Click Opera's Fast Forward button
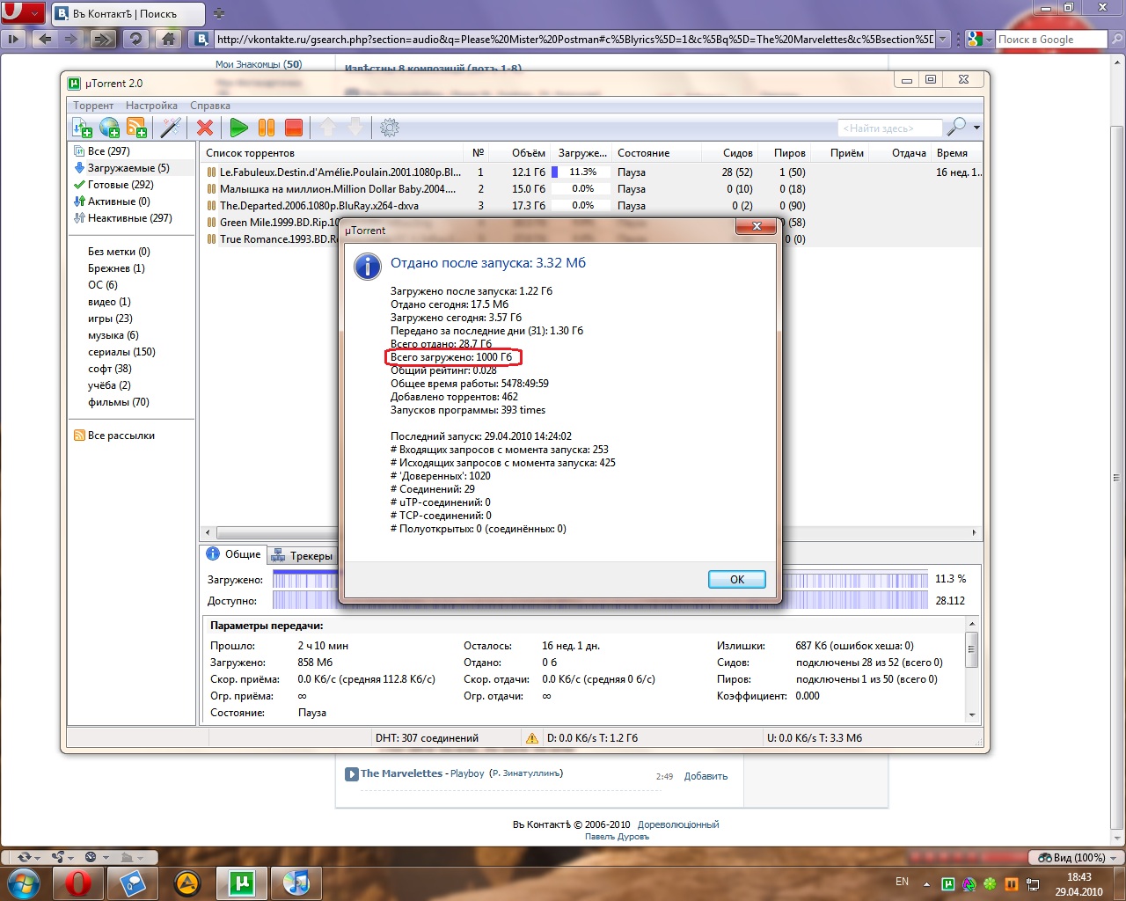The height and width of the screenshot is (901, 1126). pos(103,39)
